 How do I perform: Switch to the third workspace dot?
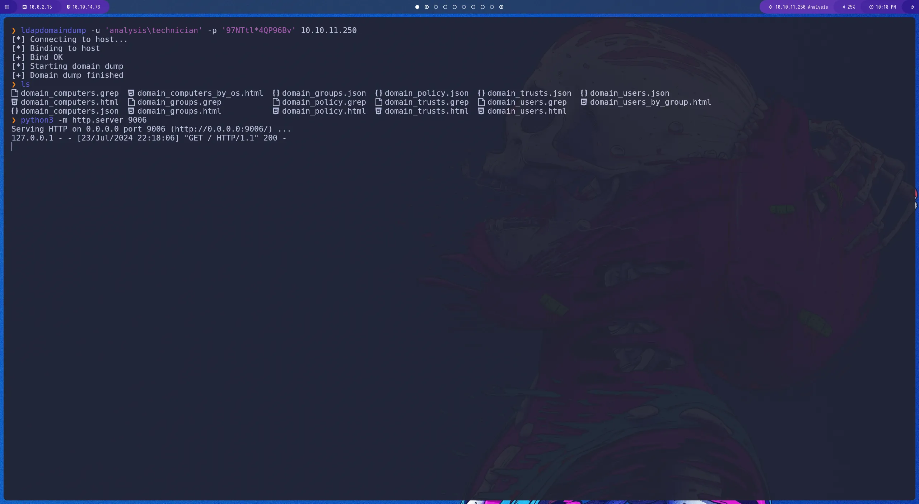[436, 7]
